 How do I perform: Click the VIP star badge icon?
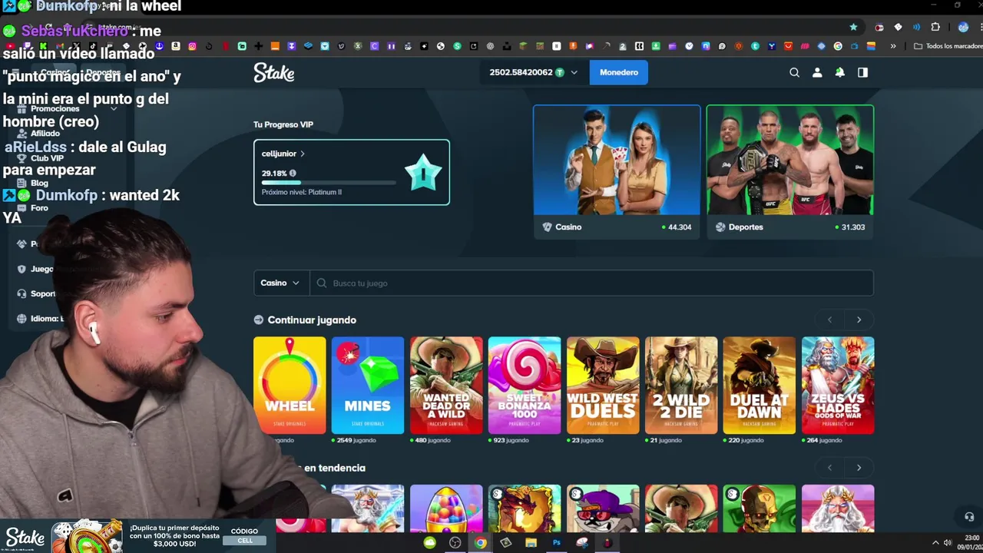click(x=423, y=172)
